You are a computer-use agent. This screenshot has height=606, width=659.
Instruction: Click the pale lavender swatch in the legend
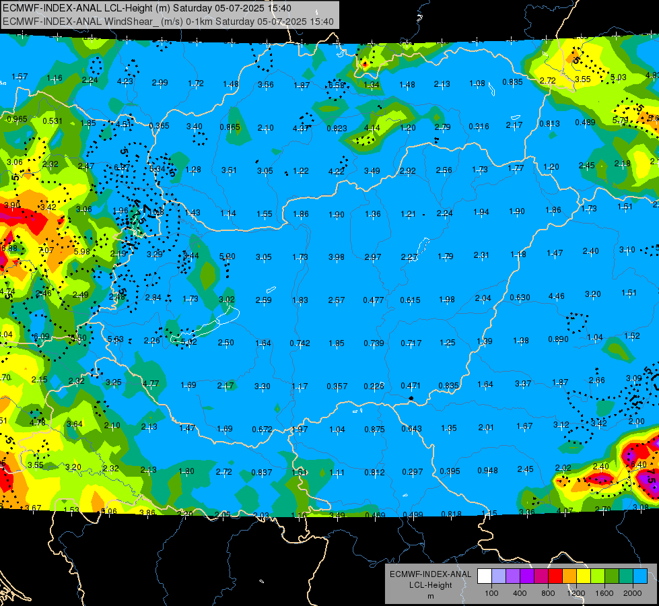coord(499,576)
